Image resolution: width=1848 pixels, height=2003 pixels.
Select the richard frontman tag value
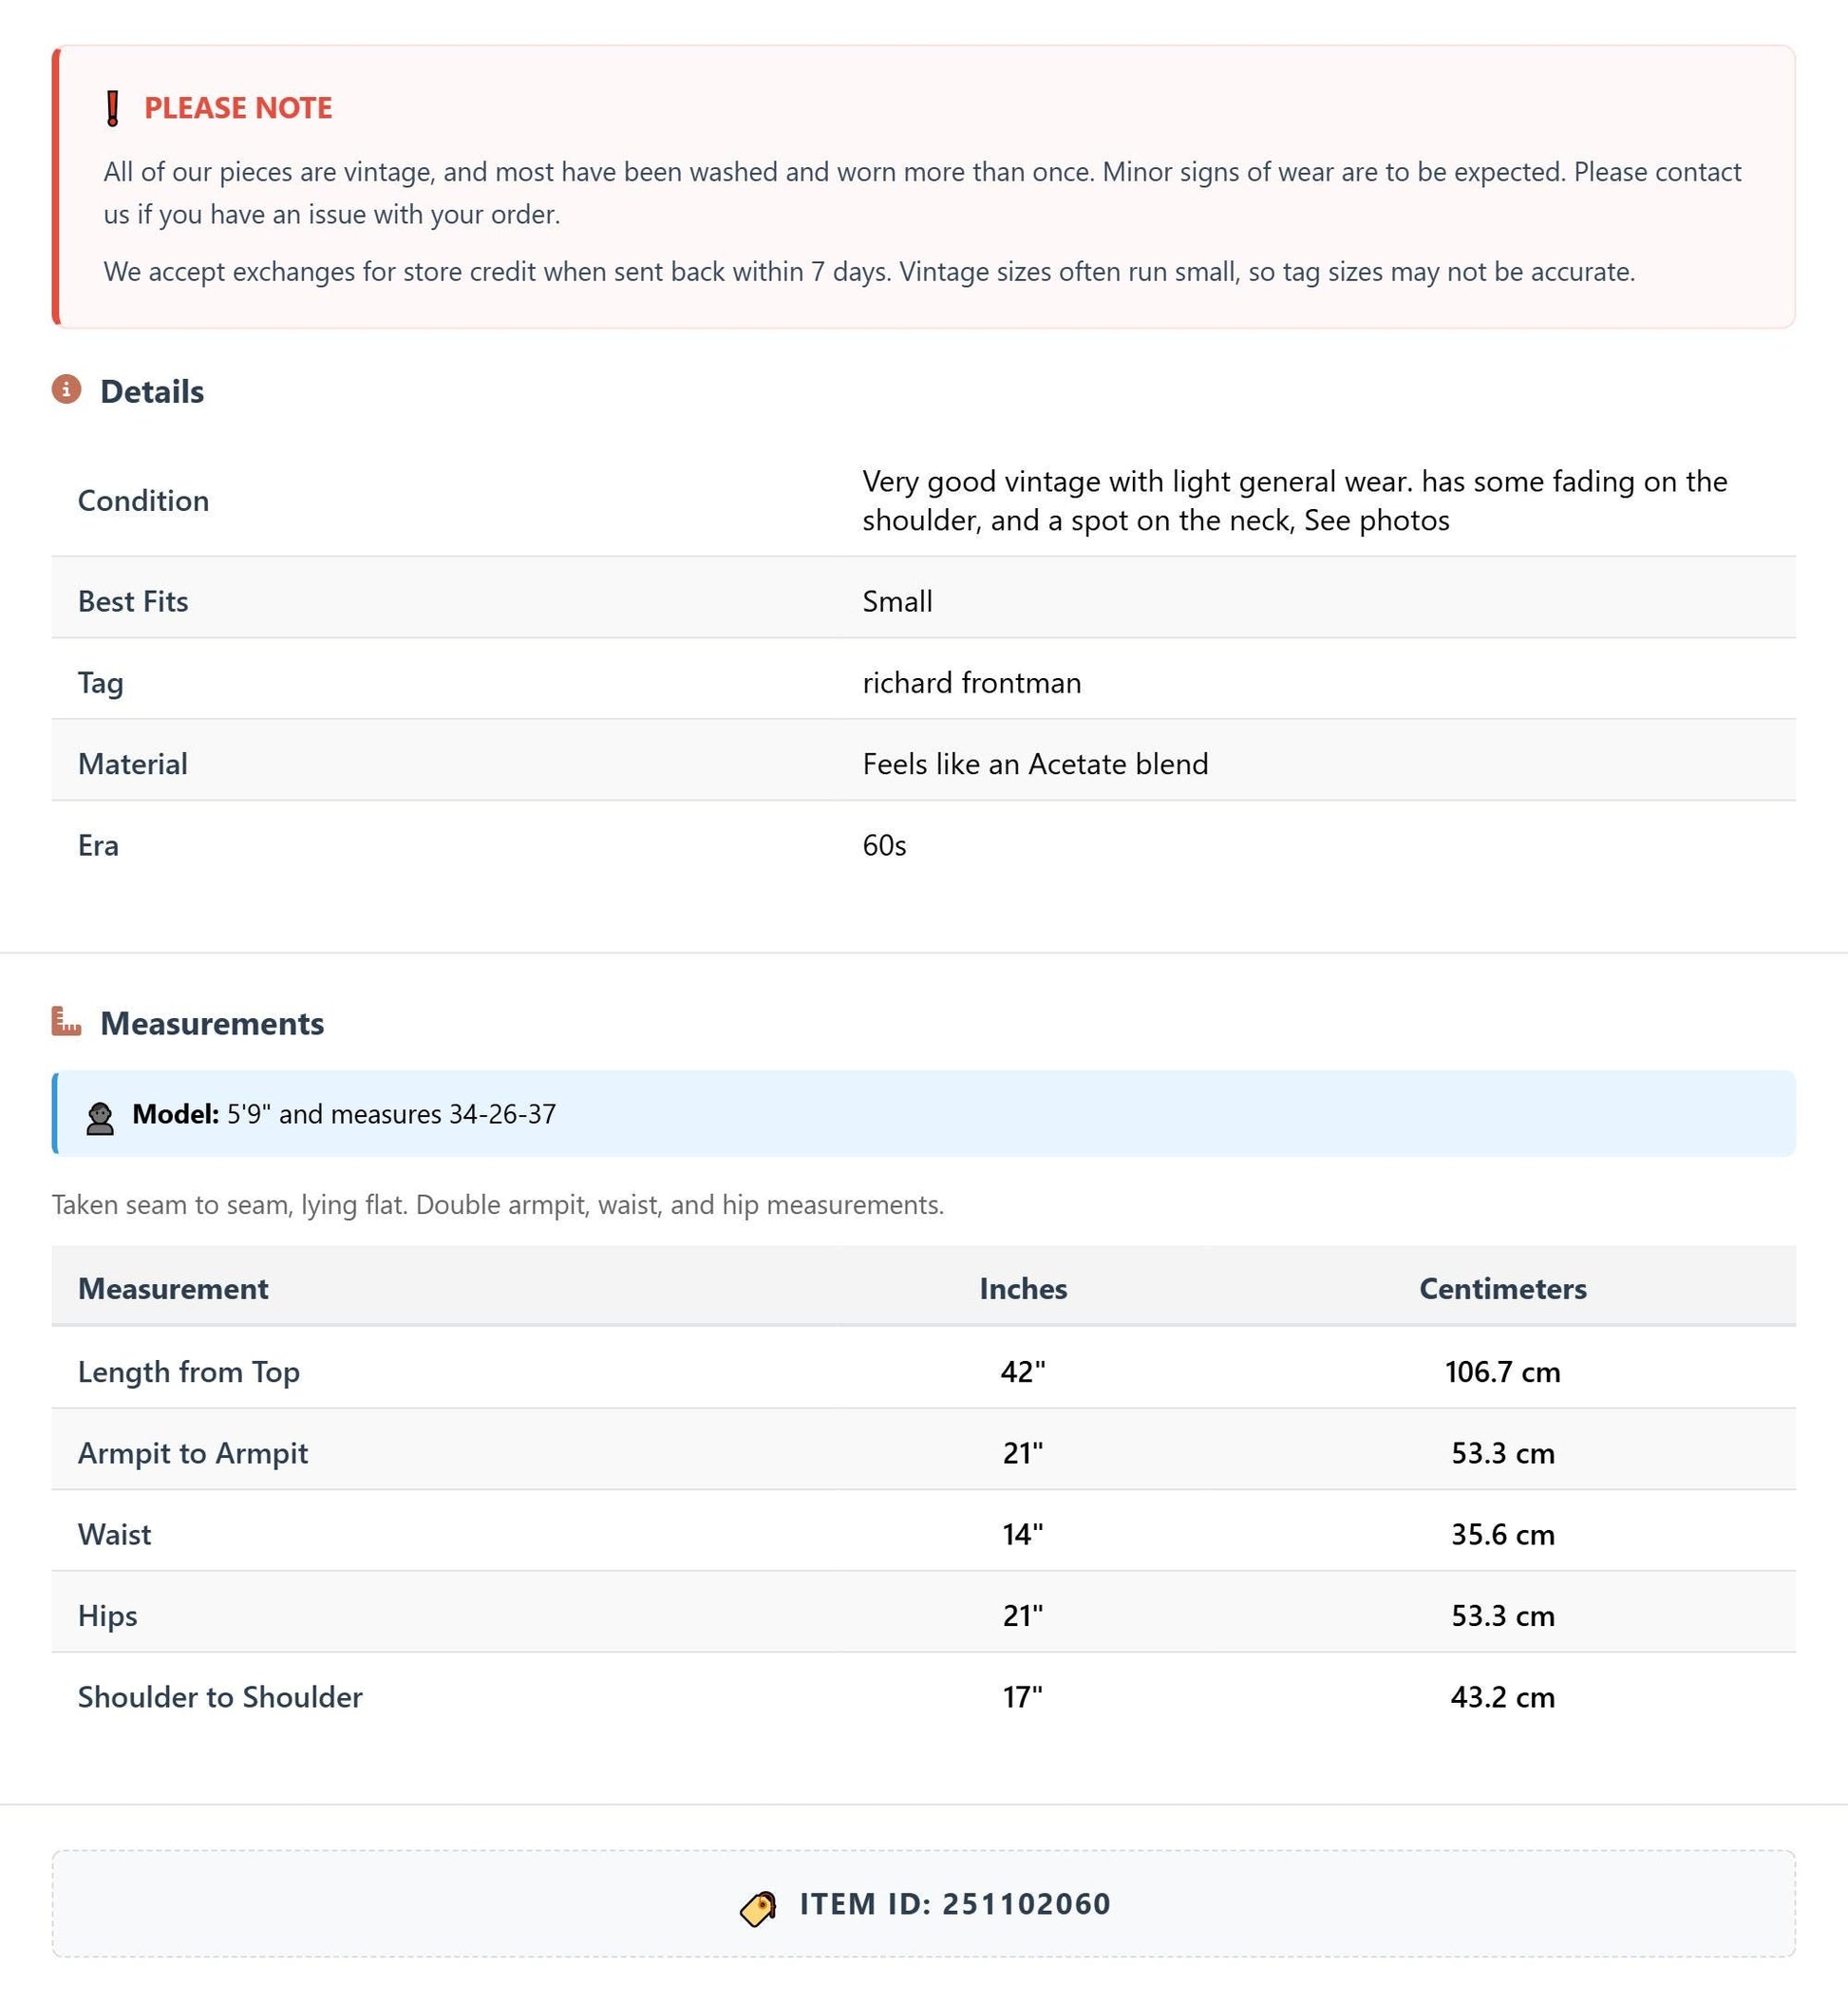(x=971, y=682)
